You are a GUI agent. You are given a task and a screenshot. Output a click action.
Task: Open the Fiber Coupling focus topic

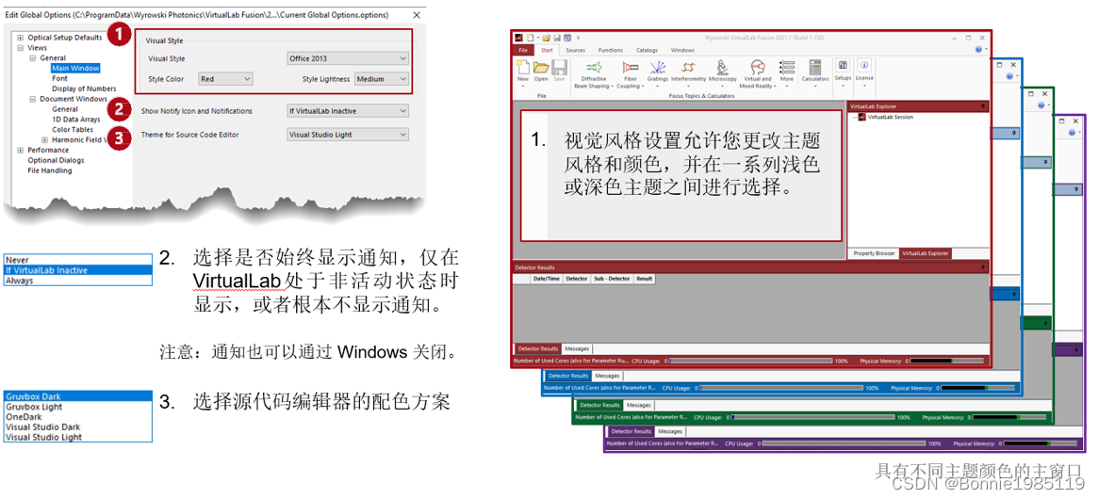630,73
